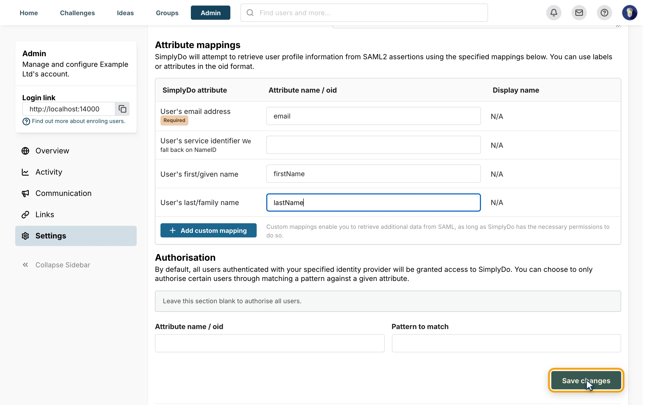Click the Collapse Sidebar chevrons icon

(x=25, y=265)
